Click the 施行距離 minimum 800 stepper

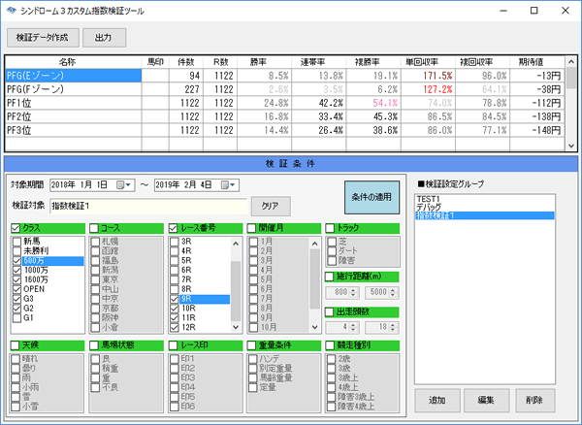pos(353,293)
